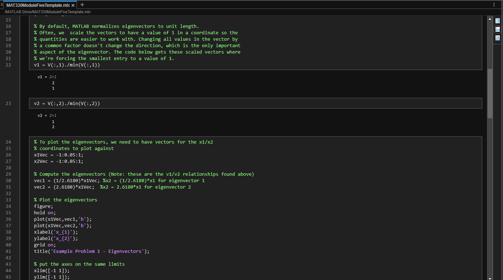
Task: Click the xlabel('x_{1}') line
Action: click(x=56, y=232)
